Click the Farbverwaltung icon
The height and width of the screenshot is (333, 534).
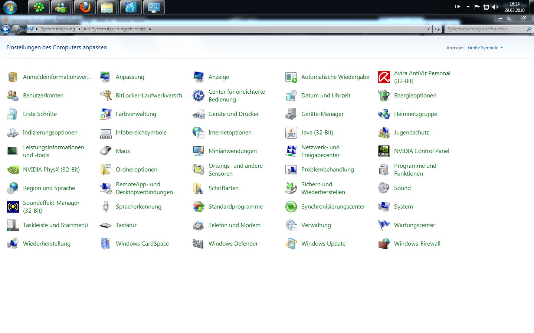coord(105,114)
